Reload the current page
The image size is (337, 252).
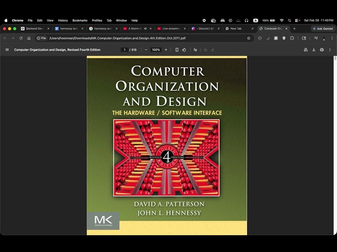(21, 38)
